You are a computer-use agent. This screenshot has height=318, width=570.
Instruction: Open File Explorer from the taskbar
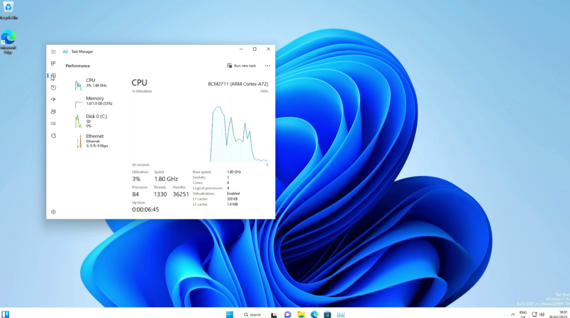301,315
